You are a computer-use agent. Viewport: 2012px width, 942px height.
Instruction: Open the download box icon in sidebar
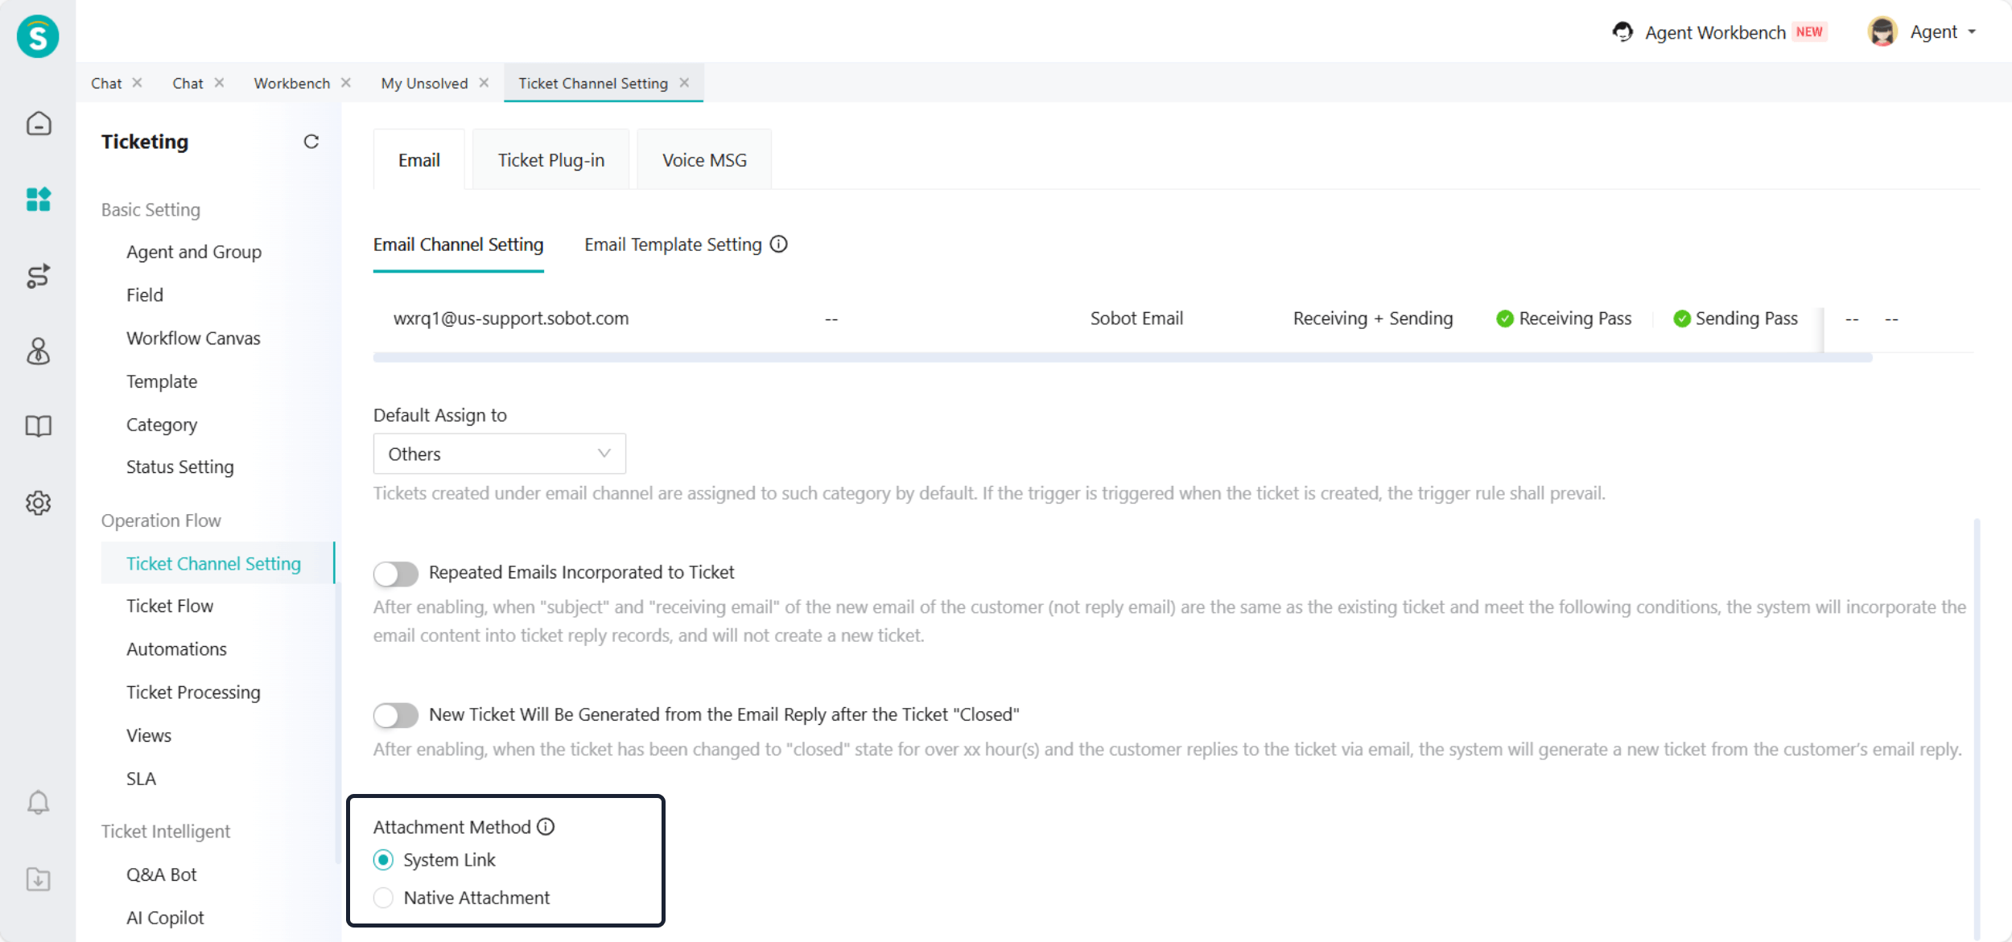(38, 878)
